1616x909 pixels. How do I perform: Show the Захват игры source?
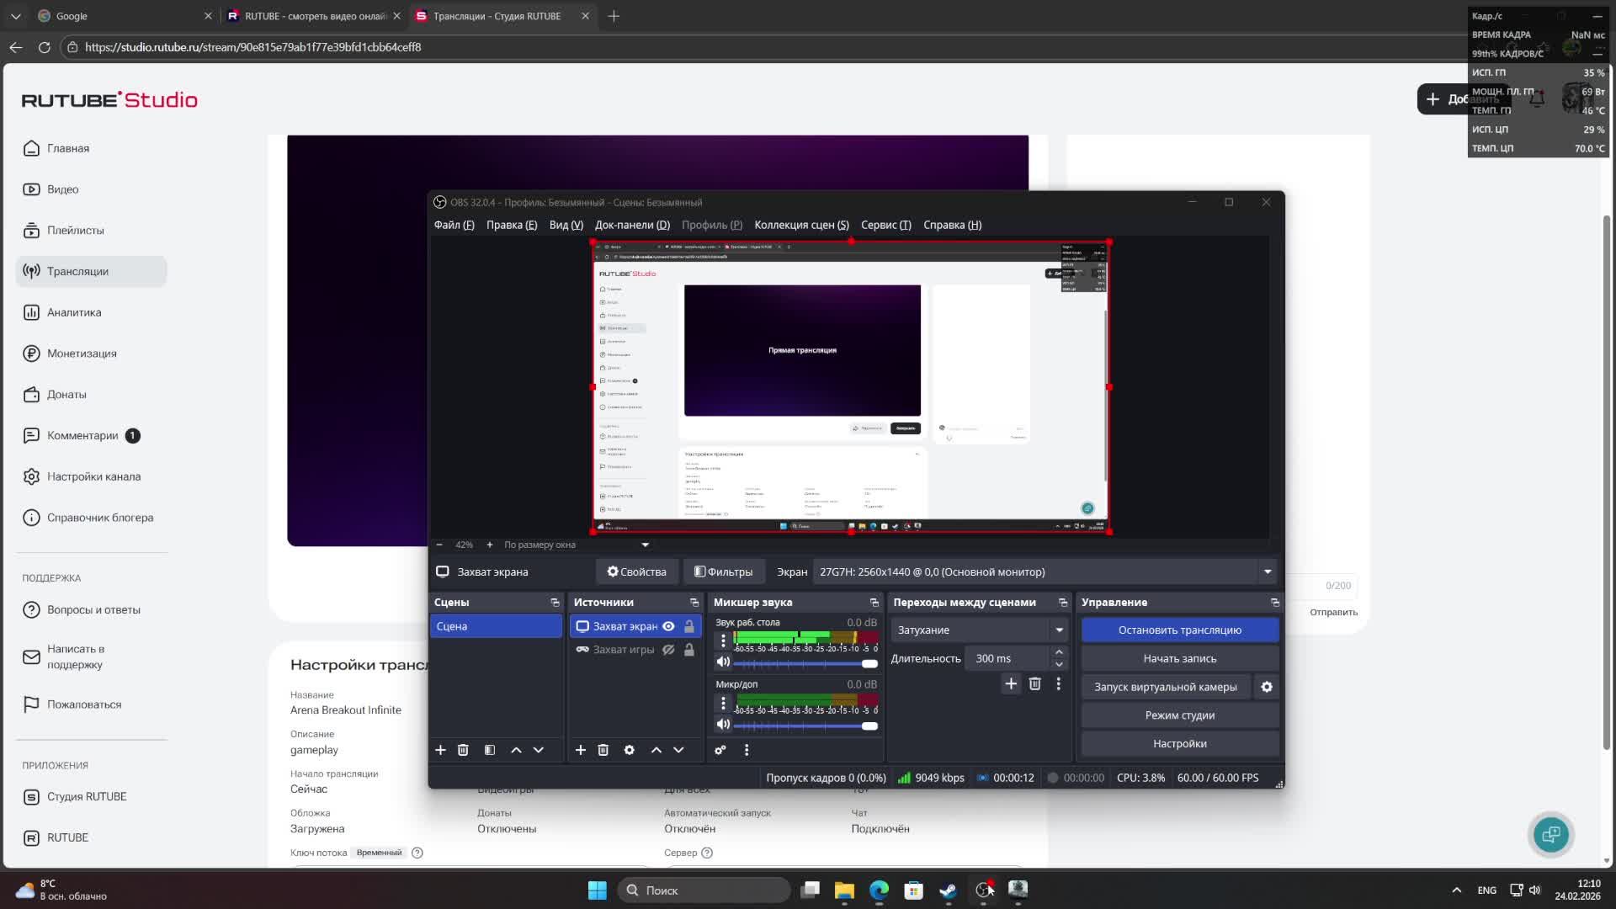coord(668,650)
